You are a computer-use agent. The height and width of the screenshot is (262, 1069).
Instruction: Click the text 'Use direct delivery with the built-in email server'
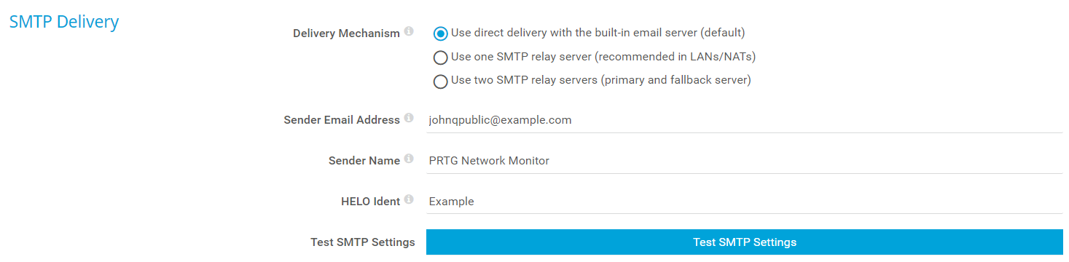(x=572, y=33)
